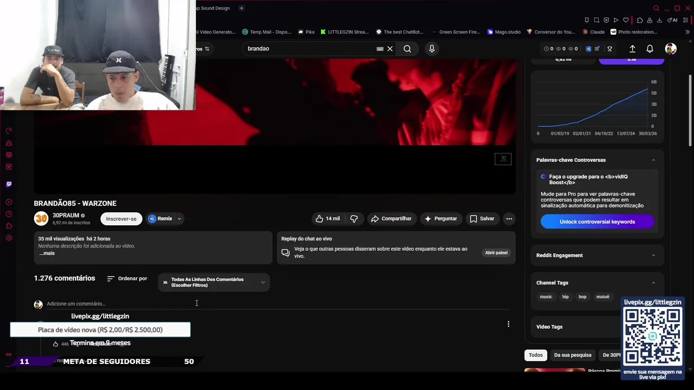Screen dimensions: 694x390
Task: Click the upload video arrow icon
Action: point(632,49)
